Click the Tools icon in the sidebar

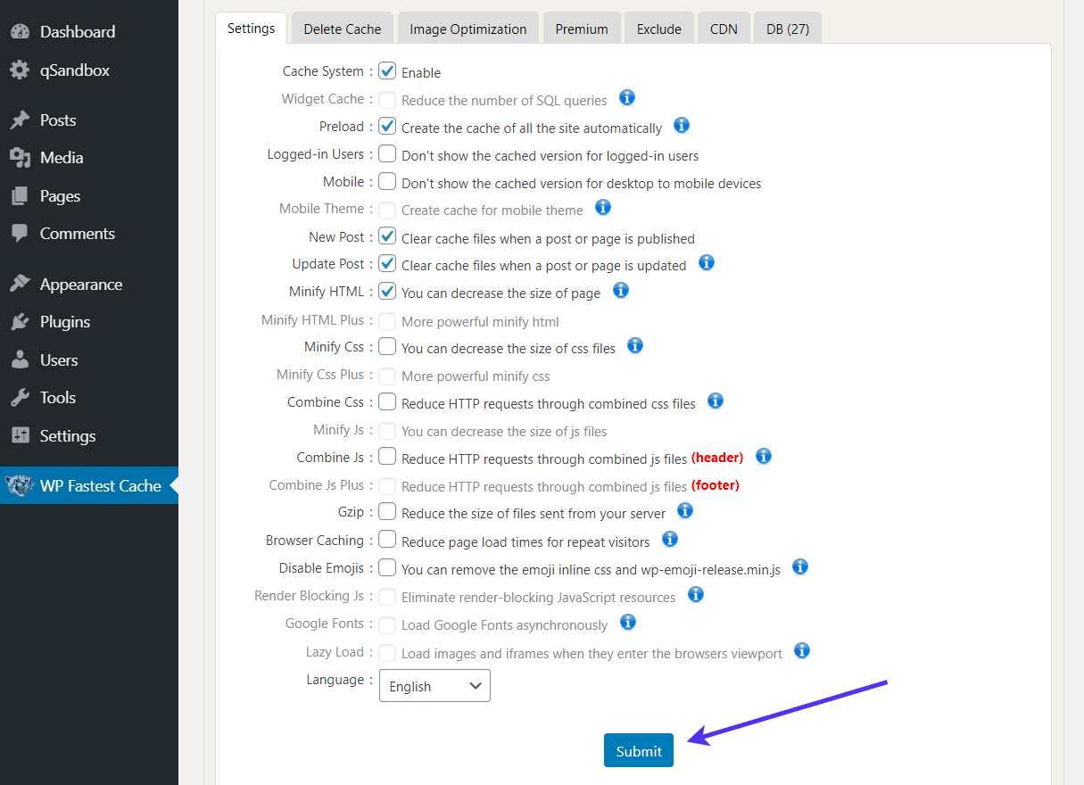tap(20, 397)
